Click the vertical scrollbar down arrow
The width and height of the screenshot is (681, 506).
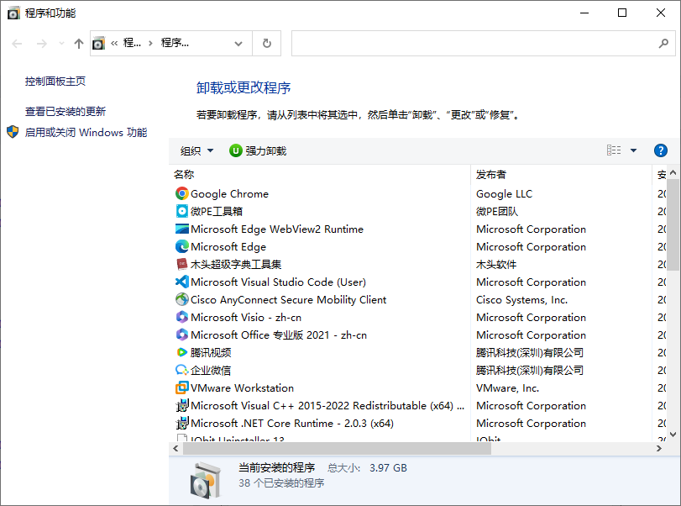point(673,434)
